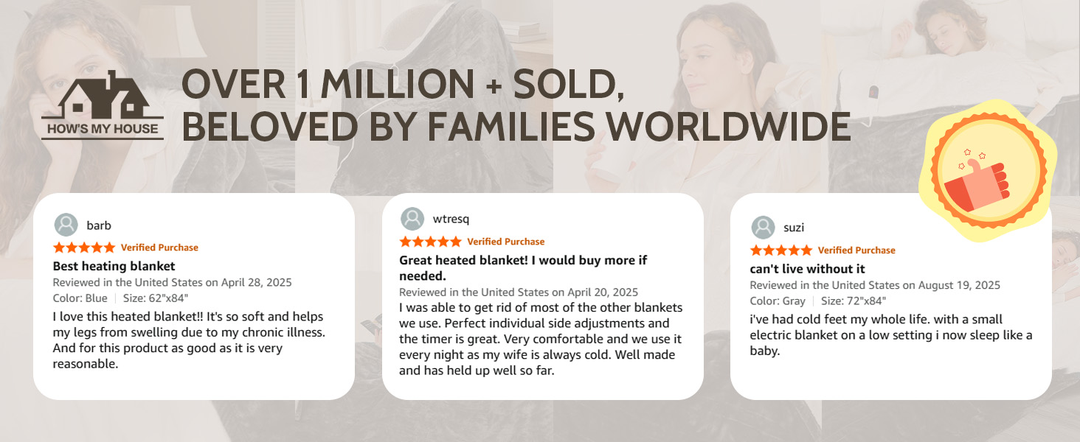Click the five-star rating on barb's review

pyautogui.click(x=84, y=248)
